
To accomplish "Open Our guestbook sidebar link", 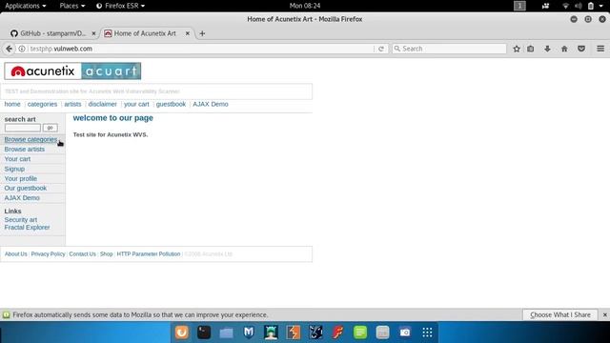I will pos(26,189).
